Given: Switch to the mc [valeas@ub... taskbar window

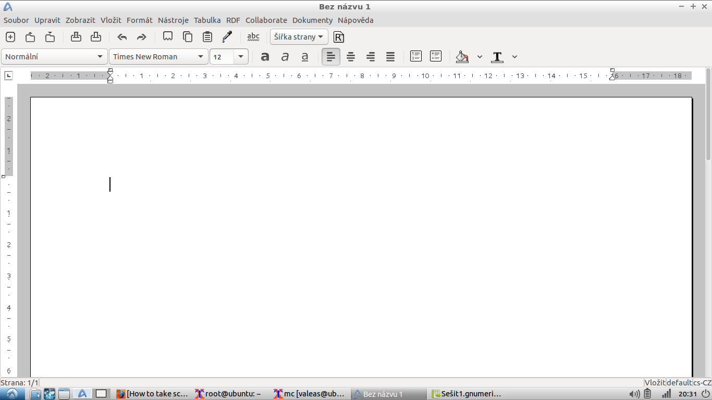Looking at the screenshot, I should pos(310,394).
